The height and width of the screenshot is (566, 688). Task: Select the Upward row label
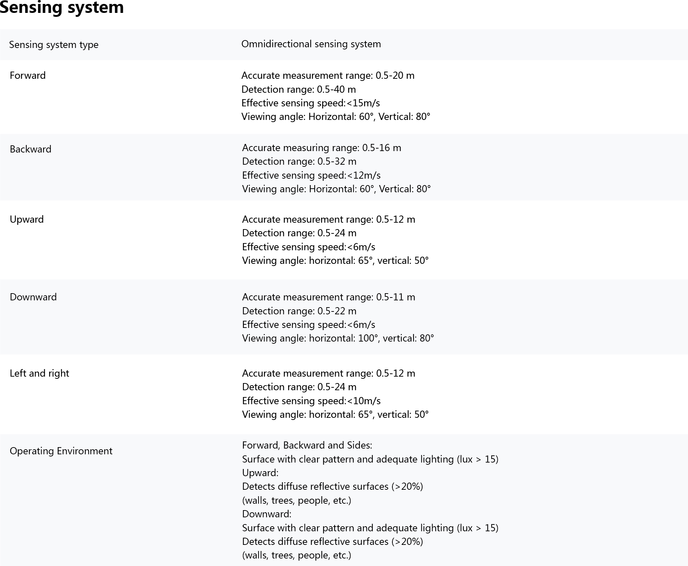point(27,219)
